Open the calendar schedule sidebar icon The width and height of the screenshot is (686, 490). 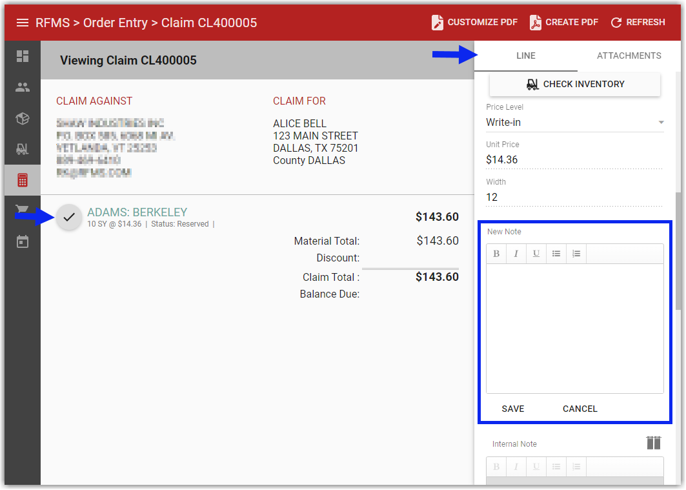click(x=23, y=241)
